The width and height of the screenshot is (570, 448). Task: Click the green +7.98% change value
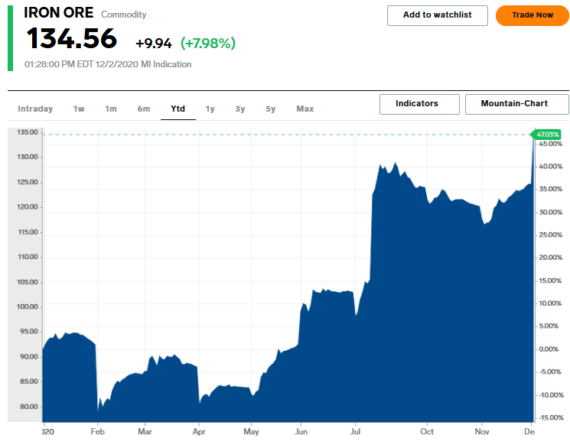coord(208,43)
